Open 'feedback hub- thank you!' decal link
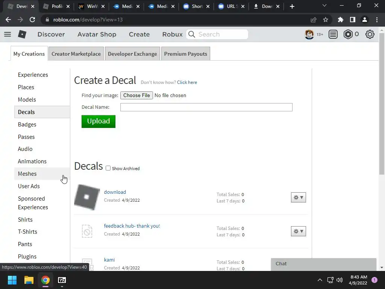The width and height of the screenshot is (385, 289). [x=132, y=226]
